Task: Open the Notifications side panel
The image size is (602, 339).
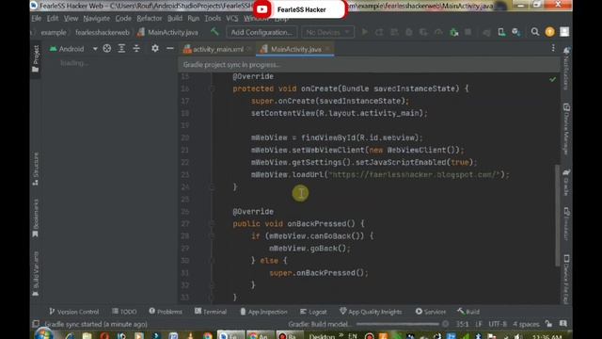Action: (566, 69)
